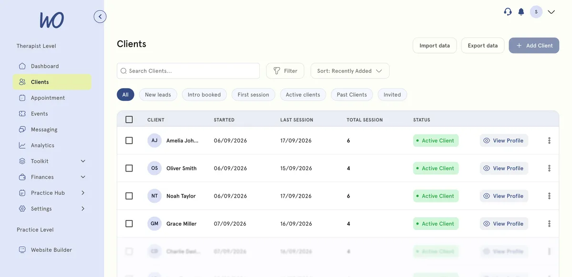Screen dimensions: 572x277
Task: Open the user account dropdown chevron
Action: tap(552, 12)
